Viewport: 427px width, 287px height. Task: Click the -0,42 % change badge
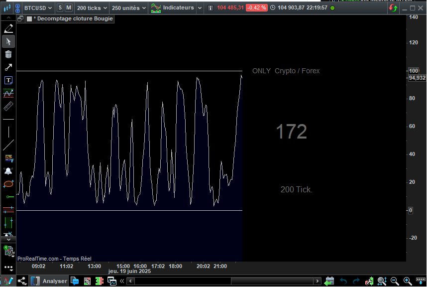tap(256, 7)
